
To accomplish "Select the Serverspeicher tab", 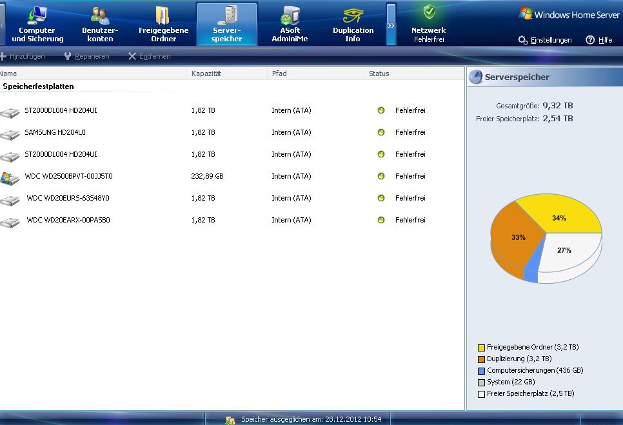I will (x=226, y=25).
